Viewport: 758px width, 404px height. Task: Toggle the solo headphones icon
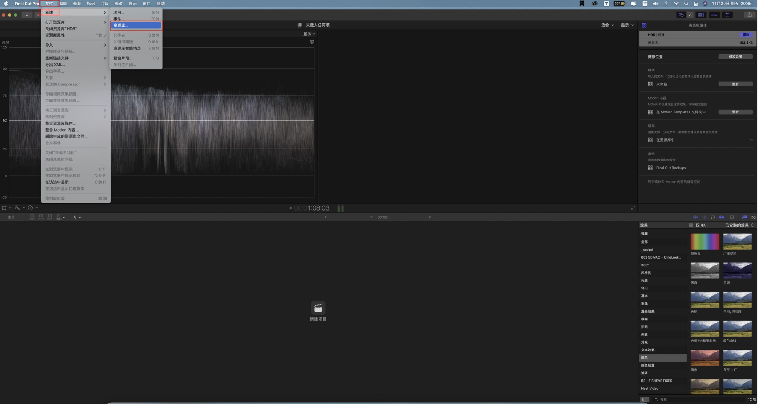pyautogui.click(x=712, y=217)
